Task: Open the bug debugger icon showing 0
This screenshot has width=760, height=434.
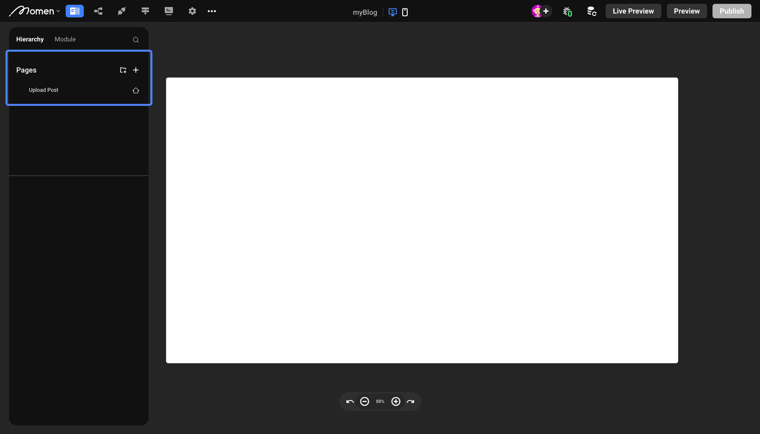Action: tap(568, 11)
